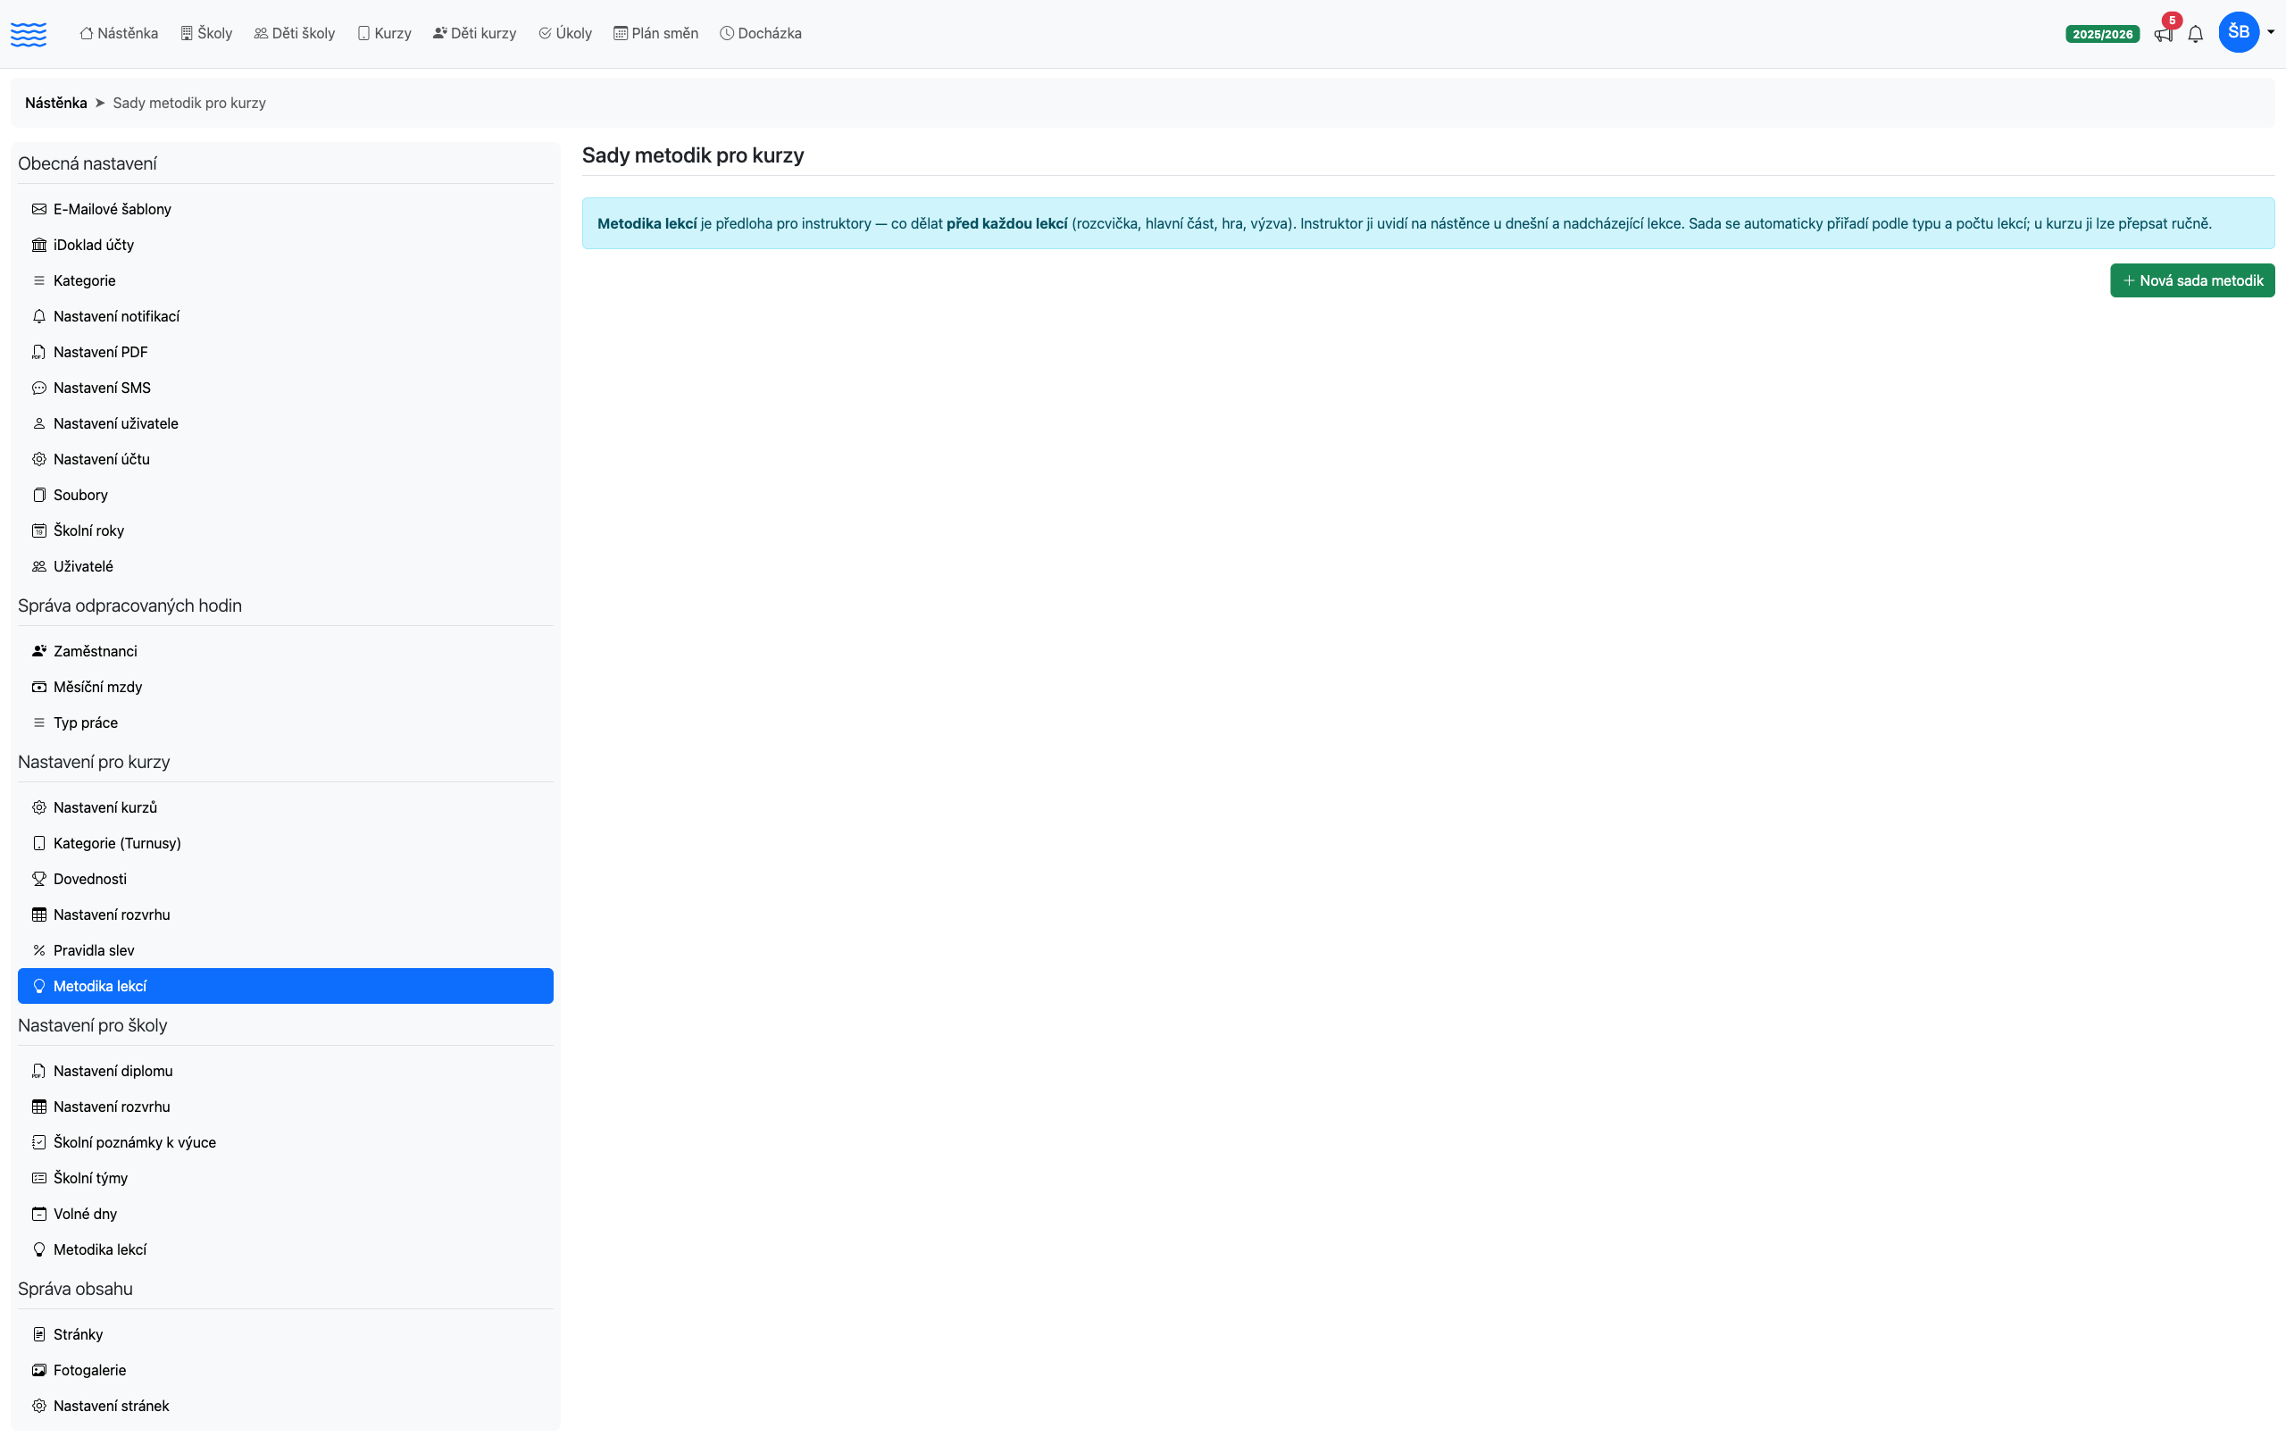
Task: Click the Dovednosti trophy icon
Action: [39, 879]
